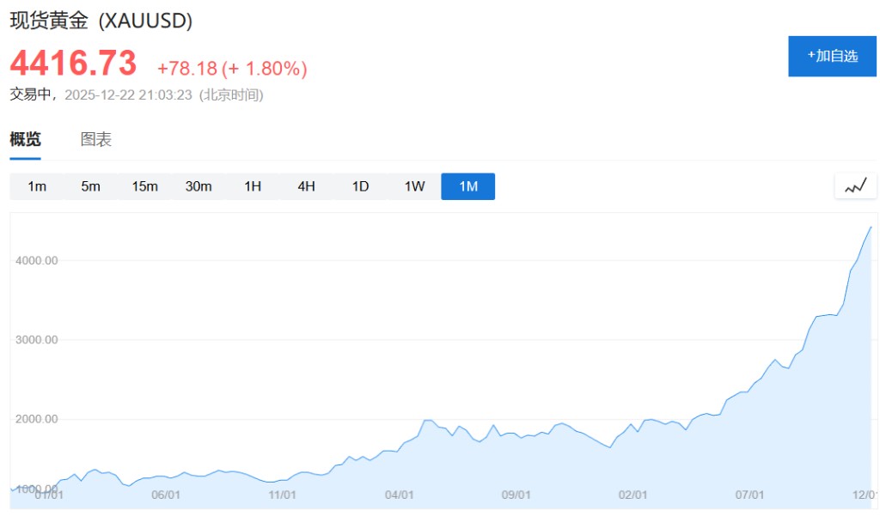Viewport: 880px width, 516px height.
Task: Click the chart peak near 12/01
Action: pyautogui.click(x=871, y=228)
